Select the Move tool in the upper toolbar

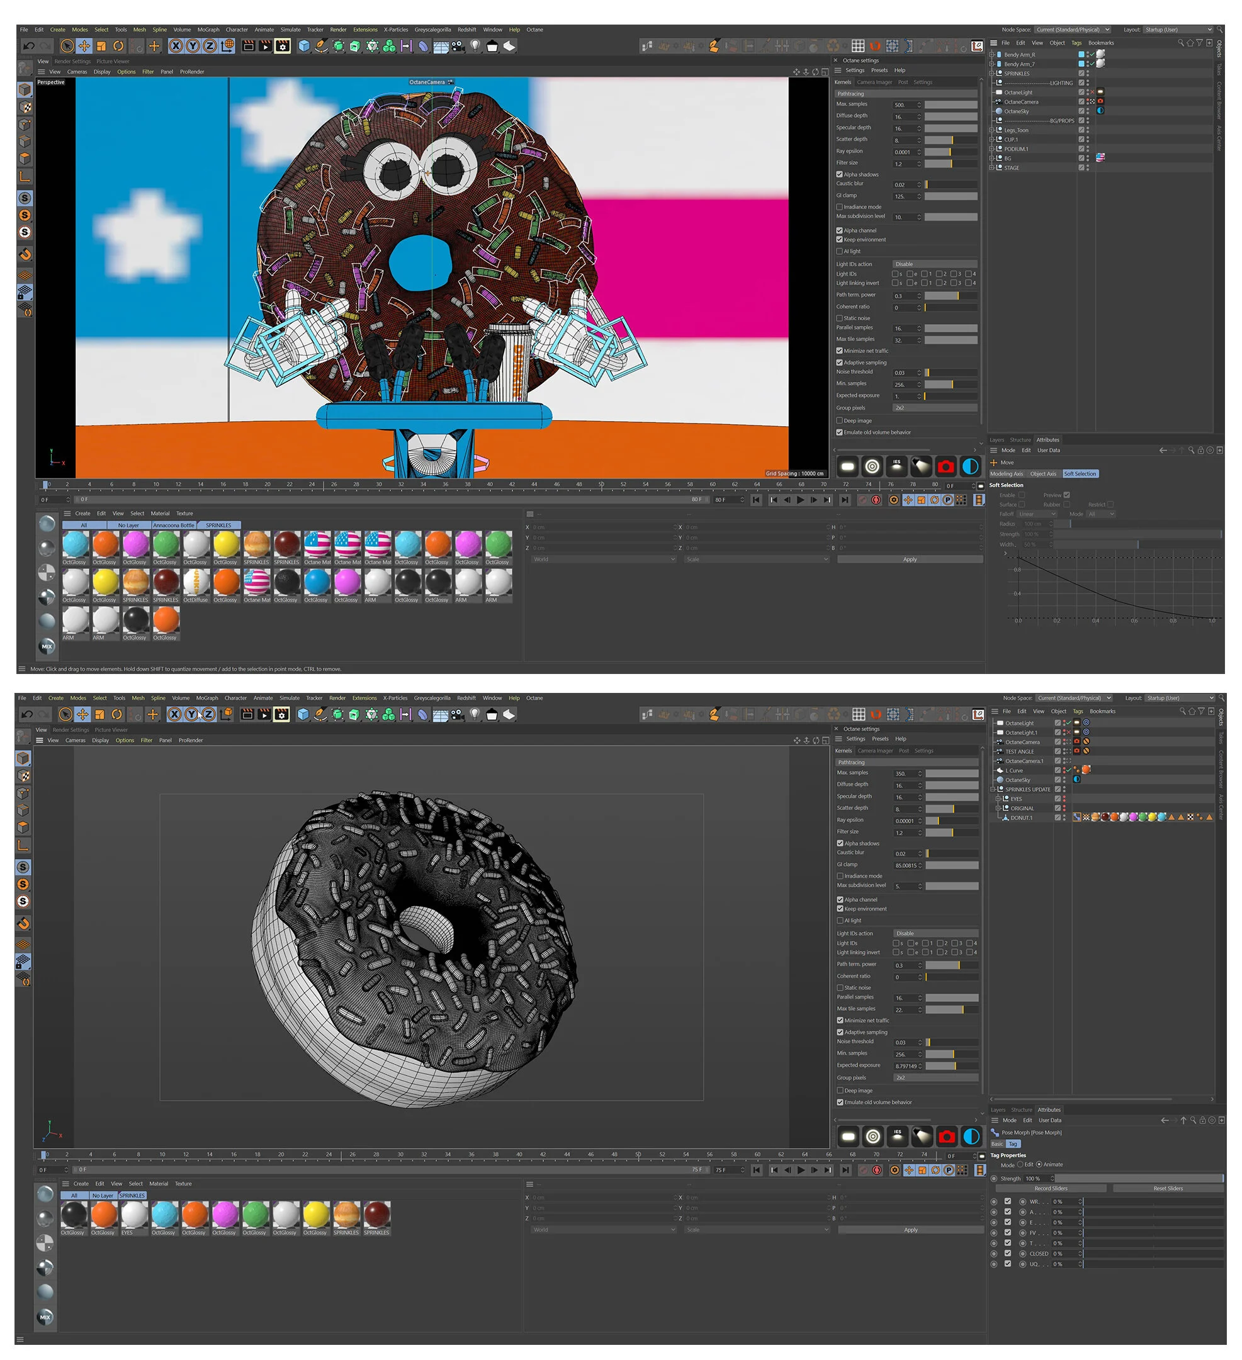[84, 46]
